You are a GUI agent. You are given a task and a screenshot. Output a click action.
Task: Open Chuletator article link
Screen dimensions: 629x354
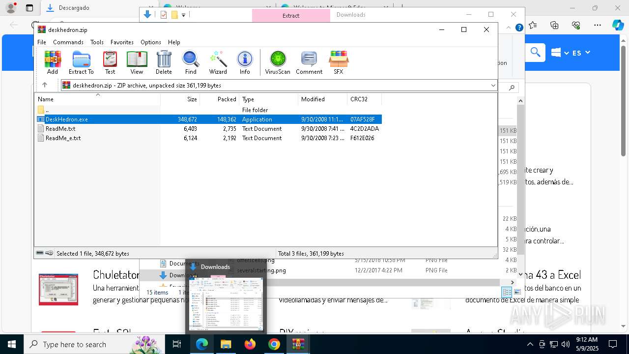[x=116, y=275]
